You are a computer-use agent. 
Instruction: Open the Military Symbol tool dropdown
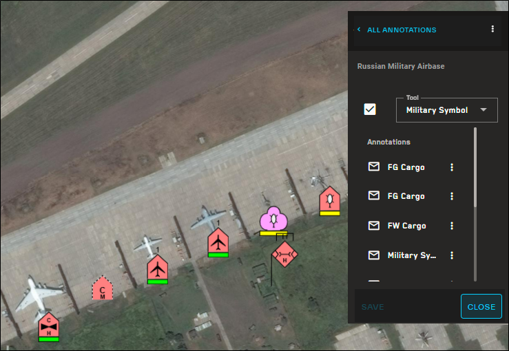tap(446, 110)
